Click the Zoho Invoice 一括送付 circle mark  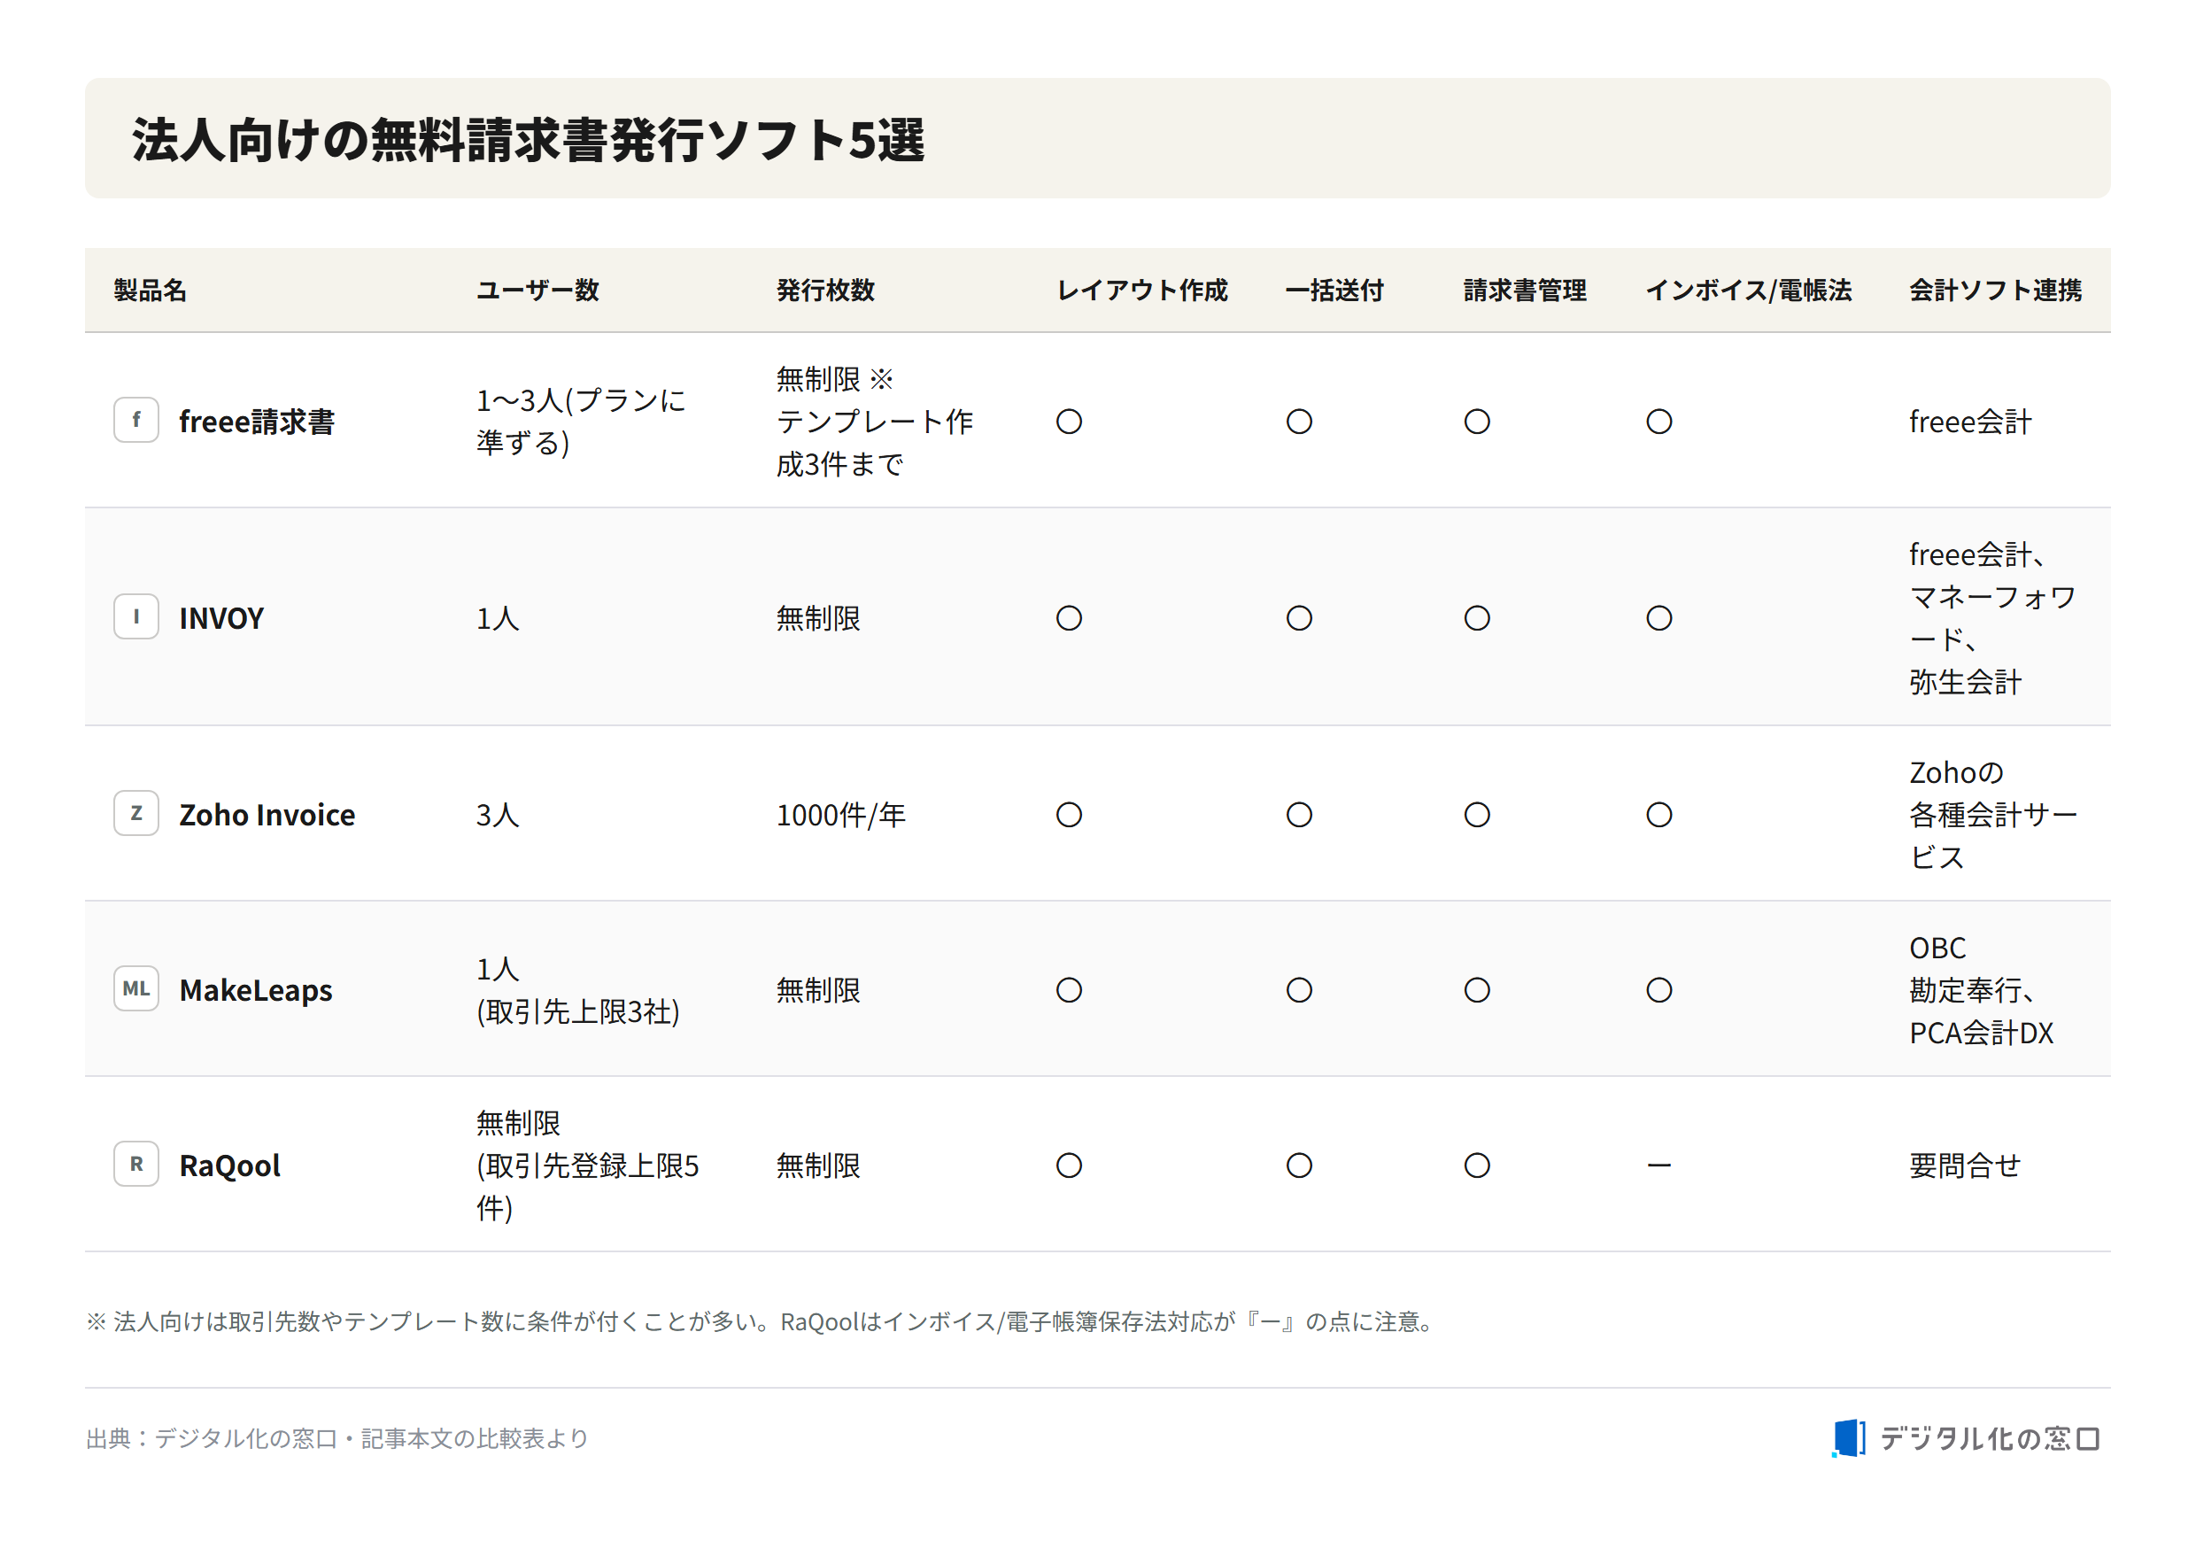pyautogui.click(x=1299, y=815)
